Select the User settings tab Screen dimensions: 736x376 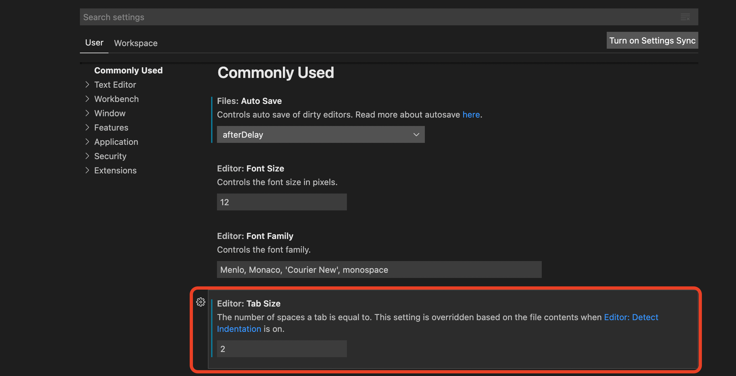click(94, 43)
